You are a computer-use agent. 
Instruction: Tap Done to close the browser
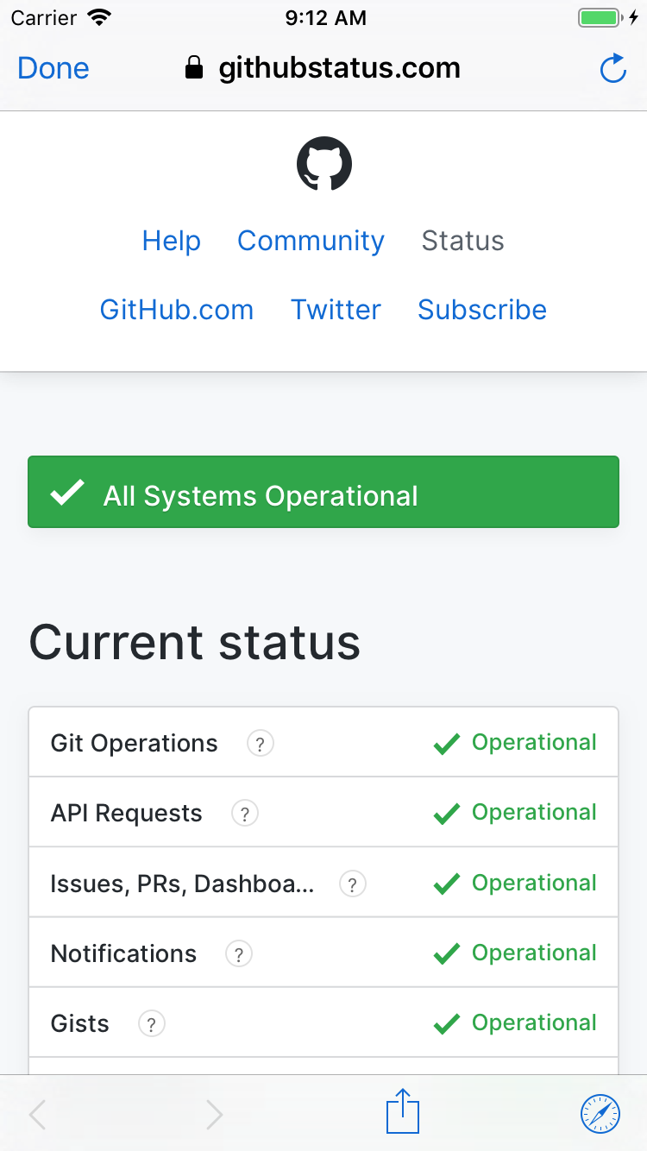(53, 68)
